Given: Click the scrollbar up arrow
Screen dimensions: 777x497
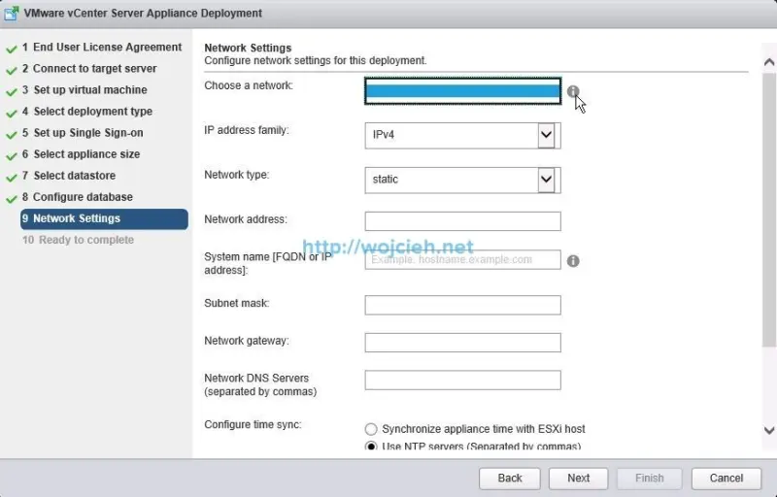Looking at the screenshot, I should (x=769, y=62).
